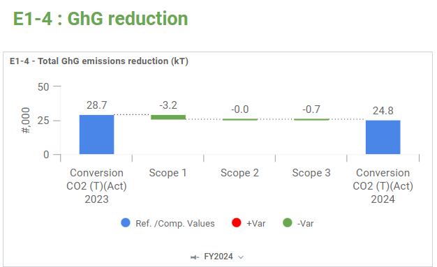Click the Ref. /Comp. Values legend label
437x267 pixels.
(x=175, y=224)
